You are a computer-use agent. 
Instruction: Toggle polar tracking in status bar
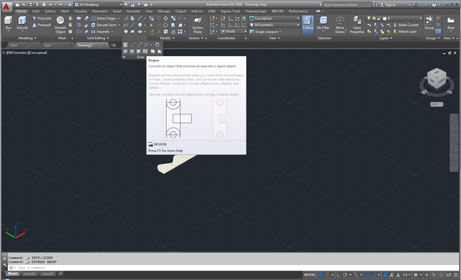tap(345, 275)
